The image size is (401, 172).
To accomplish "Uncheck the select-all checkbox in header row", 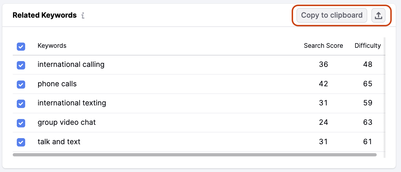I will 21,46.
